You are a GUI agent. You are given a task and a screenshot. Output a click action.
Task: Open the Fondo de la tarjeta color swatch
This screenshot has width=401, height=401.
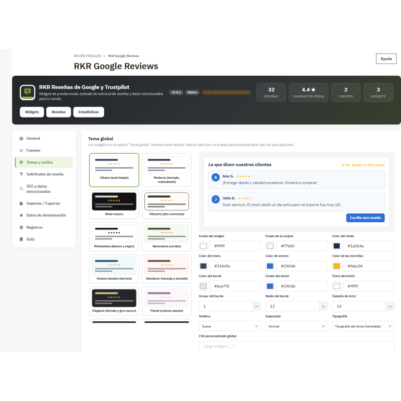(x=270, y=246)
